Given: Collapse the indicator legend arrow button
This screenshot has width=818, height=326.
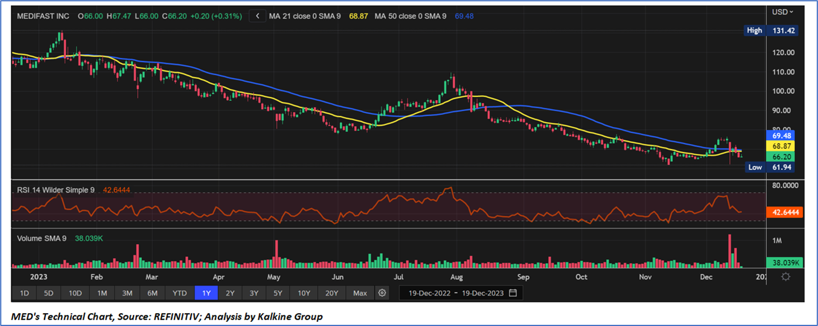Looking at the screenshot, I should coord(257,16).
